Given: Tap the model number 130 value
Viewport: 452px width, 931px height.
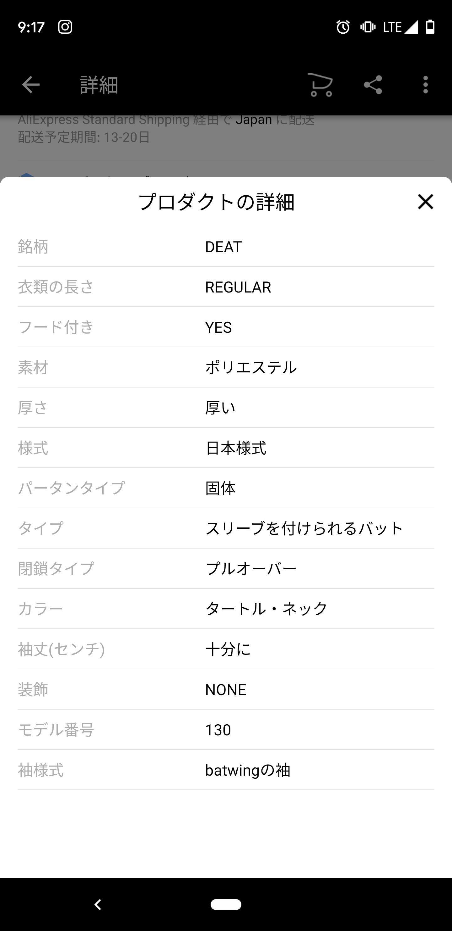Looking at the screenshot, I should [x=218, y=730].
